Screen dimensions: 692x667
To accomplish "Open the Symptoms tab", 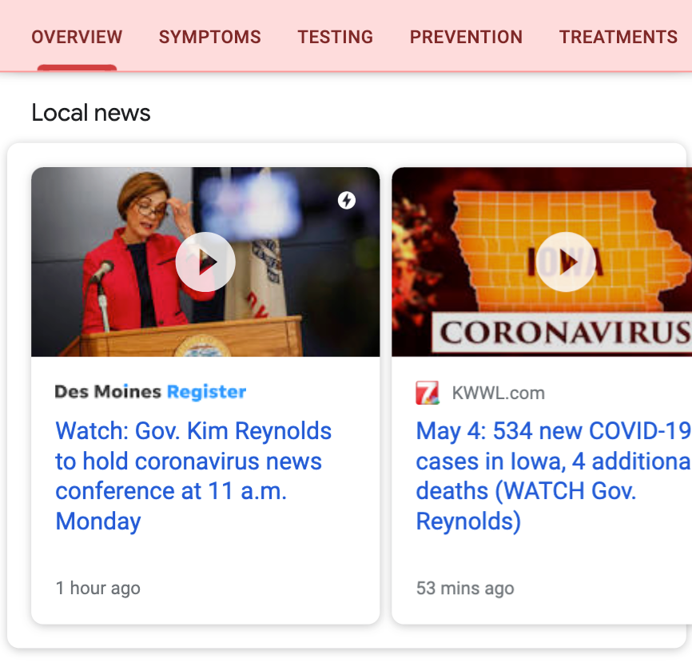I will pos(209,37).
